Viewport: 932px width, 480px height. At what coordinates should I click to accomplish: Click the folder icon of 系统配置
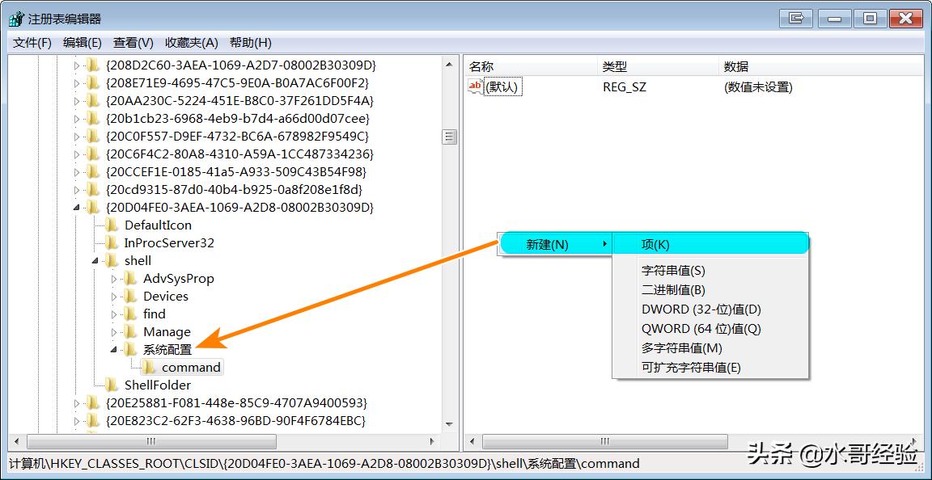pyautogui.click(x=130, y=349)
